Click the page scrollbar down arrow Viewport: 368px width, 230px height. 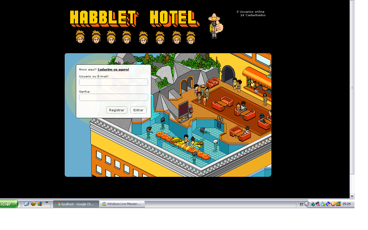click(352, 196)
